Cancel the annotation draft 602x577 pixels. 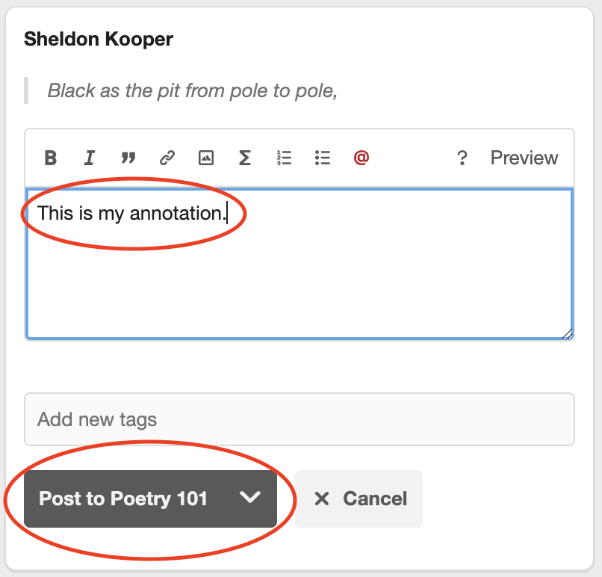359,499
